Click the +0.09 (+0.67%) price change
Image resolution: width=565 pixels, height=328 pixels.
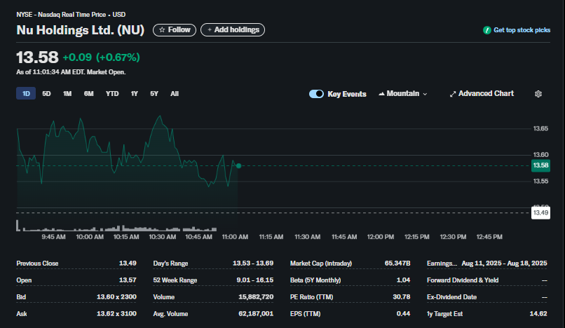click(x=101, y=57)
